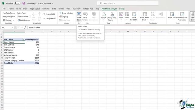The image size is (195, 110).
Task: Click the Search box
Action: (128, 3)
